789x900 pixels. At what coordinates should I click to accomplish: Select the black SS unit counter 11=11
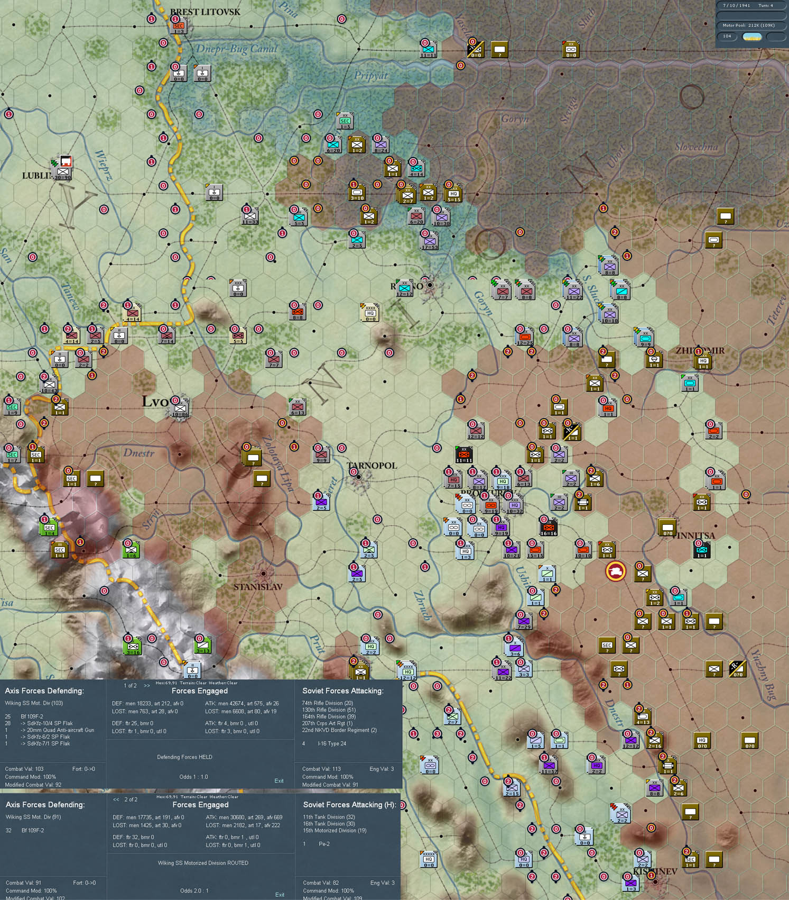[x=464, y=456]
